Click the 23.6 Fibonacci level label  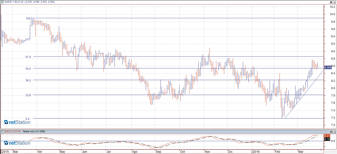(28, 95)
